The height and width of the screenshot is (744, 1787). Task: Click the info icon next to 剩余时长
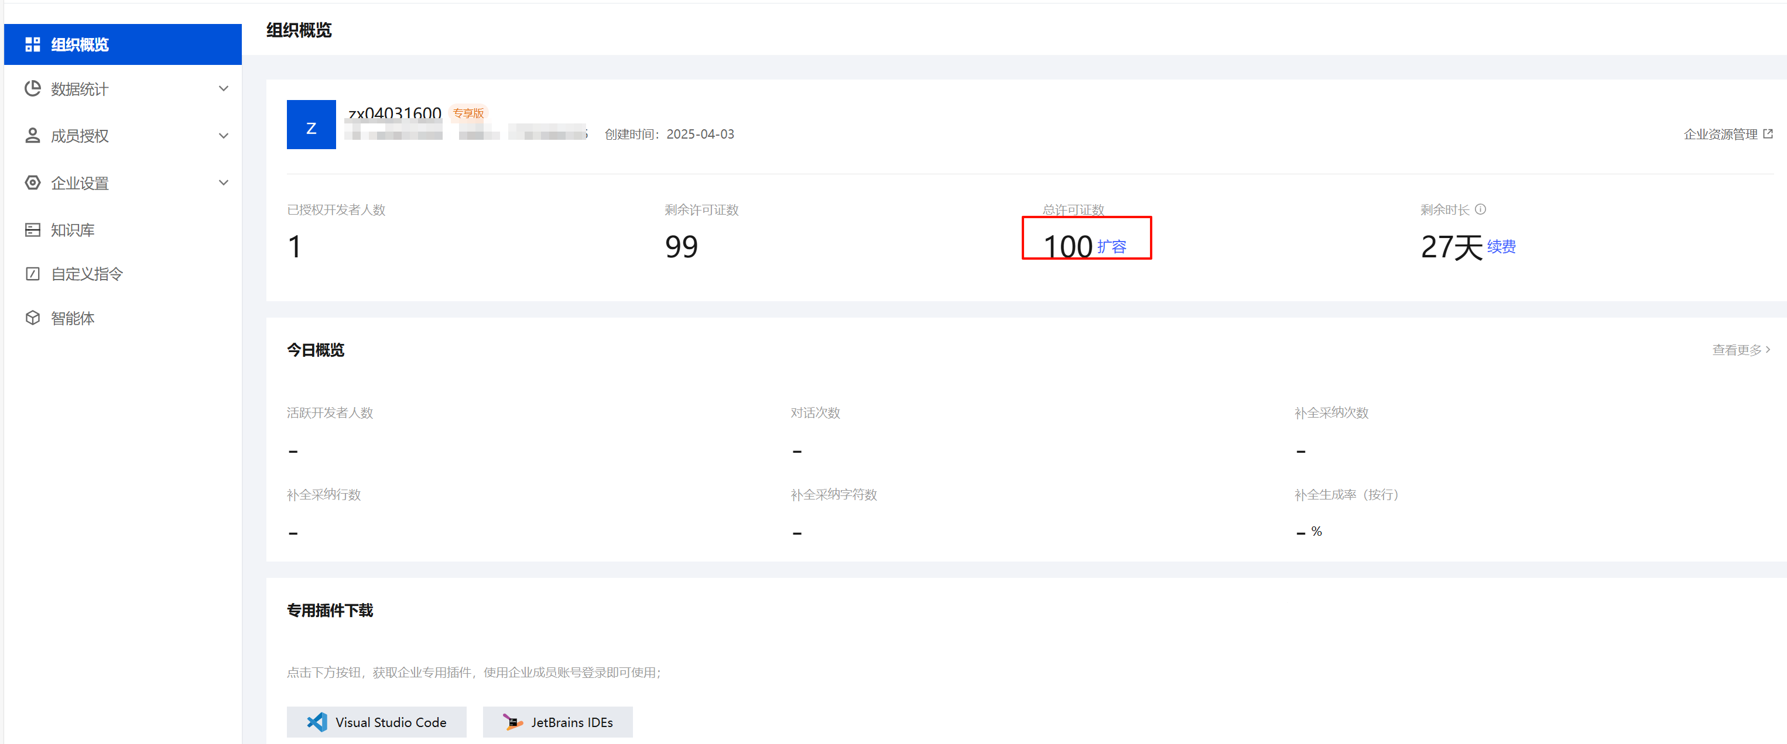tap(1480, 209)
